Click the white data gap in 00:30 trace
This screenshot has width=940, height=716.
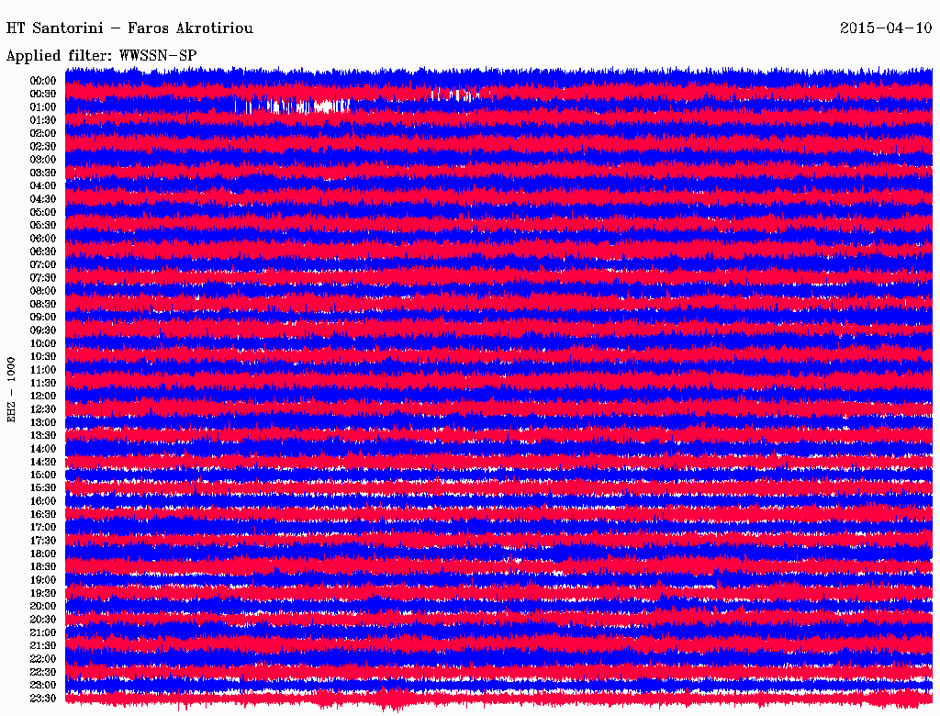point(454,94)
